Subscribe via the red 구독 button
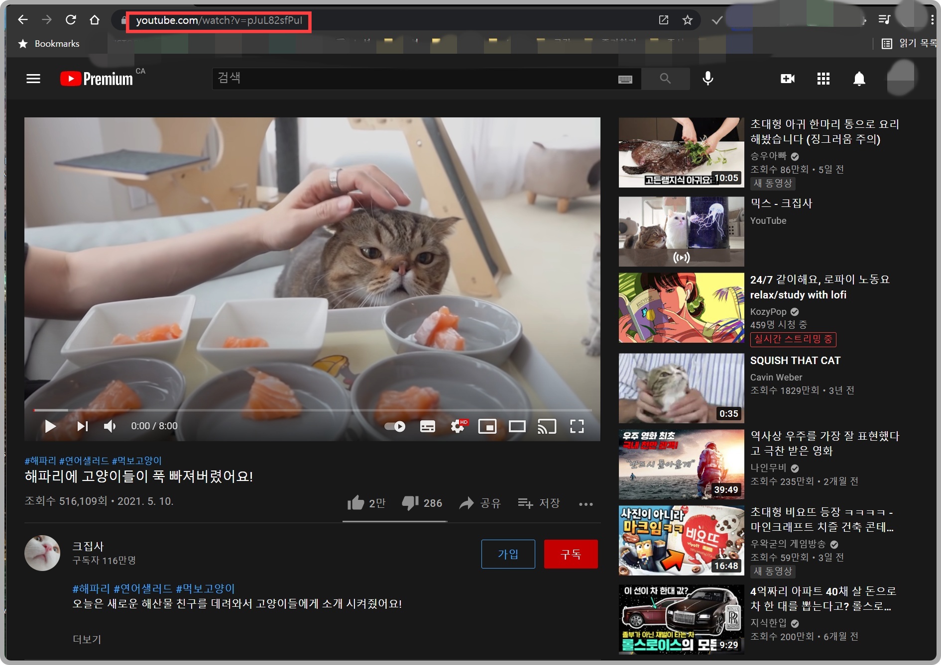 [x=571, y=554]
